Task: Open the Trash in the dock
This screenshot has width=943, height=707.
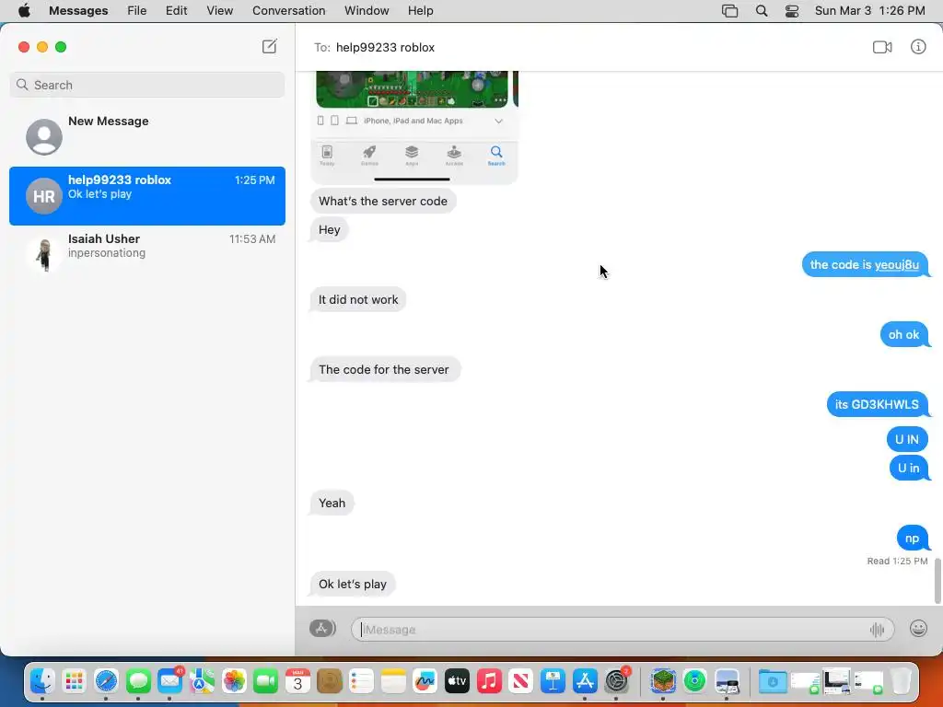Action: 901,681
